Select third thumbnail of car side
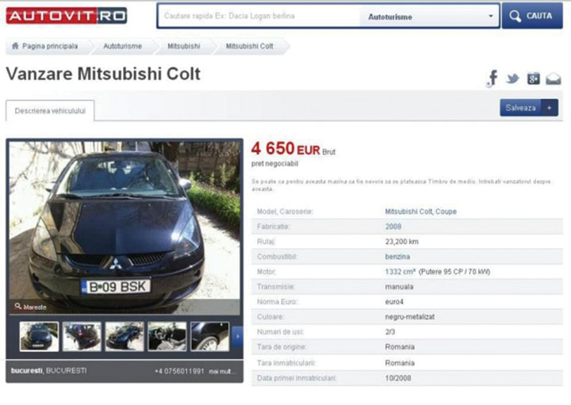571x405 pixels. [125, 337]
